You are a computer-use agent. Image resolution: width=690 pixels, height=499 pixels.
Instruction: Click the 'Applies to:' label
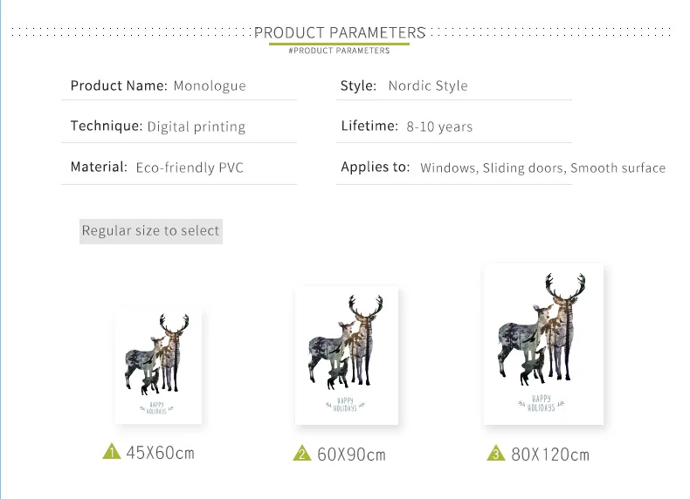click(x=376, y=167)
